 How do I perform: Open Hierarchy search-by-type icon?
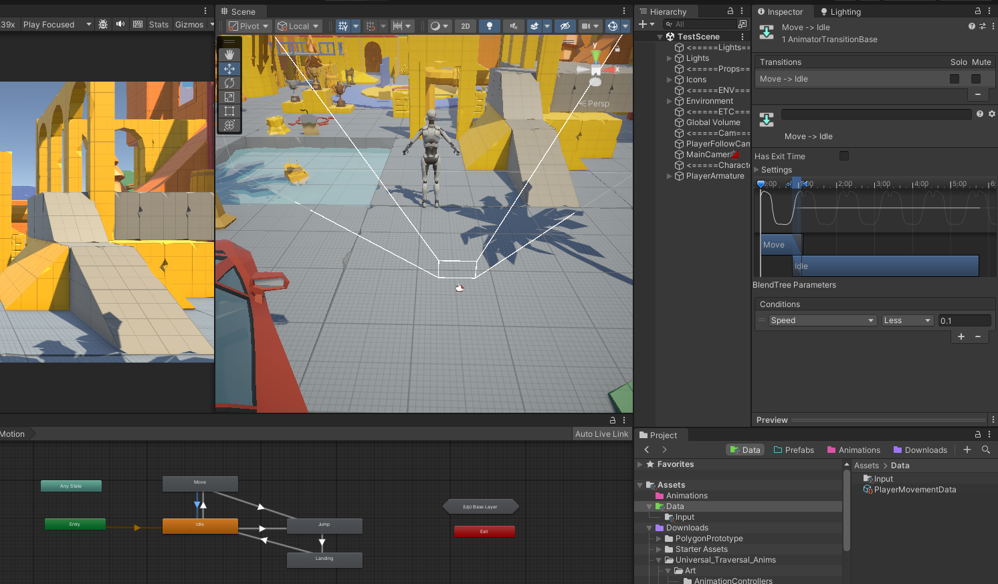(x=742, y=24)
